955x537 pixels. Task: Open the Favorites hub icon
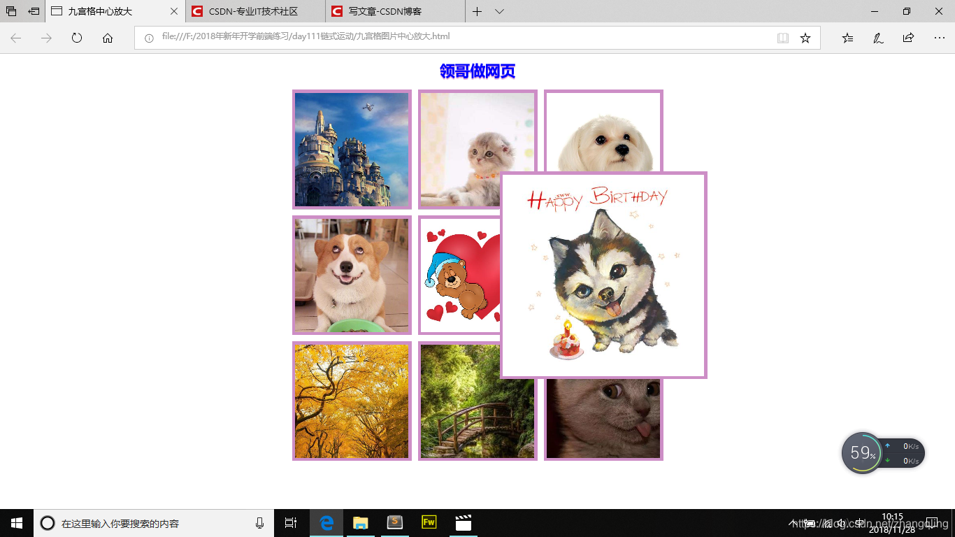tap(847, 38)
